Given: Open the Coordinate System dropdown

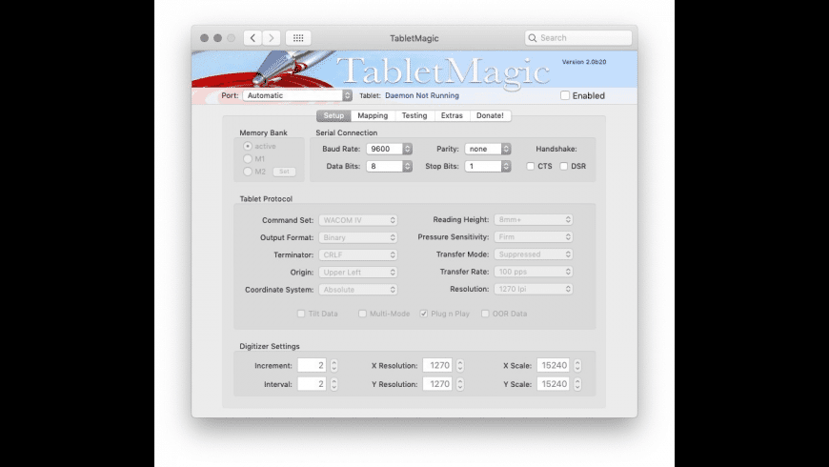Looking at the screenshot, I should (358, 290).
